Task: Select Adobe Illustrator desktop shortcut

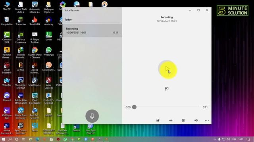Action: point(35,68)
